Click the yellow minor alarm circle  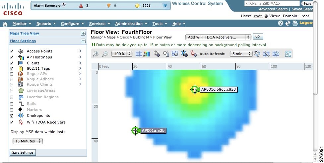(137, 6)
